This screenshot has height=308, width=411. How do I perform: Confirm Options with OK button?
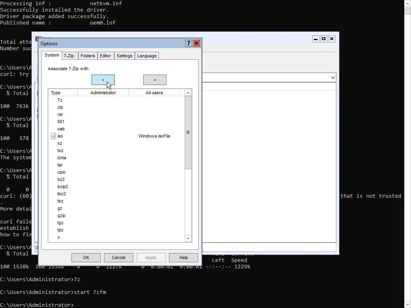(86, 257)
